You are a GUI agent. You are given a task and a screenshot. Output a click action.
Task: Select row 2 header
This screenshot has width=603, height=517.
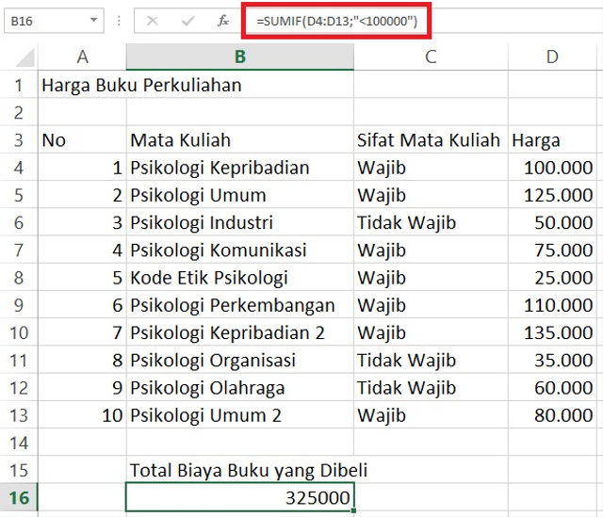pos(19,113)
